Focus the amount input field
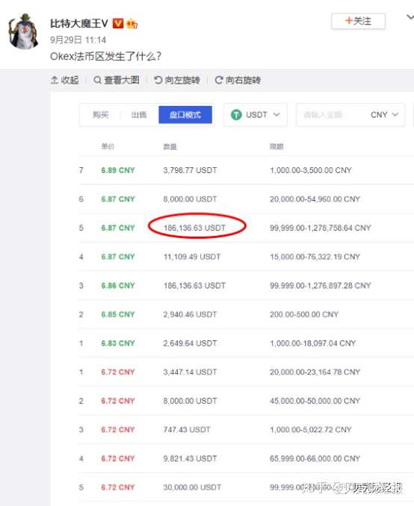The height and width of the screenshot is (506, 414). (330, 115)
